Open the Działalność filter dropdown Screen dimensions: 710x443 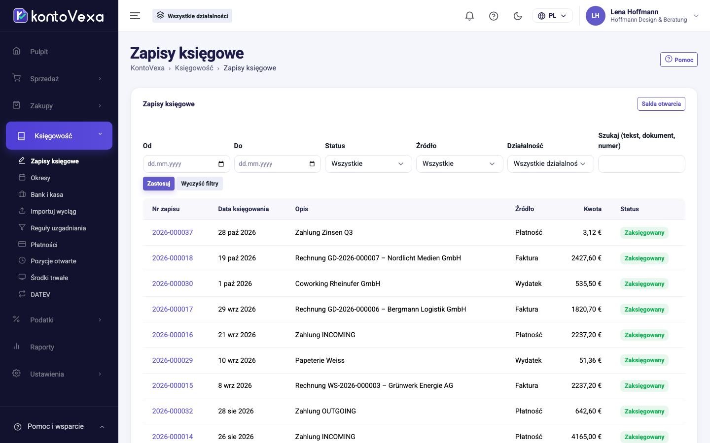coord(551,164)
